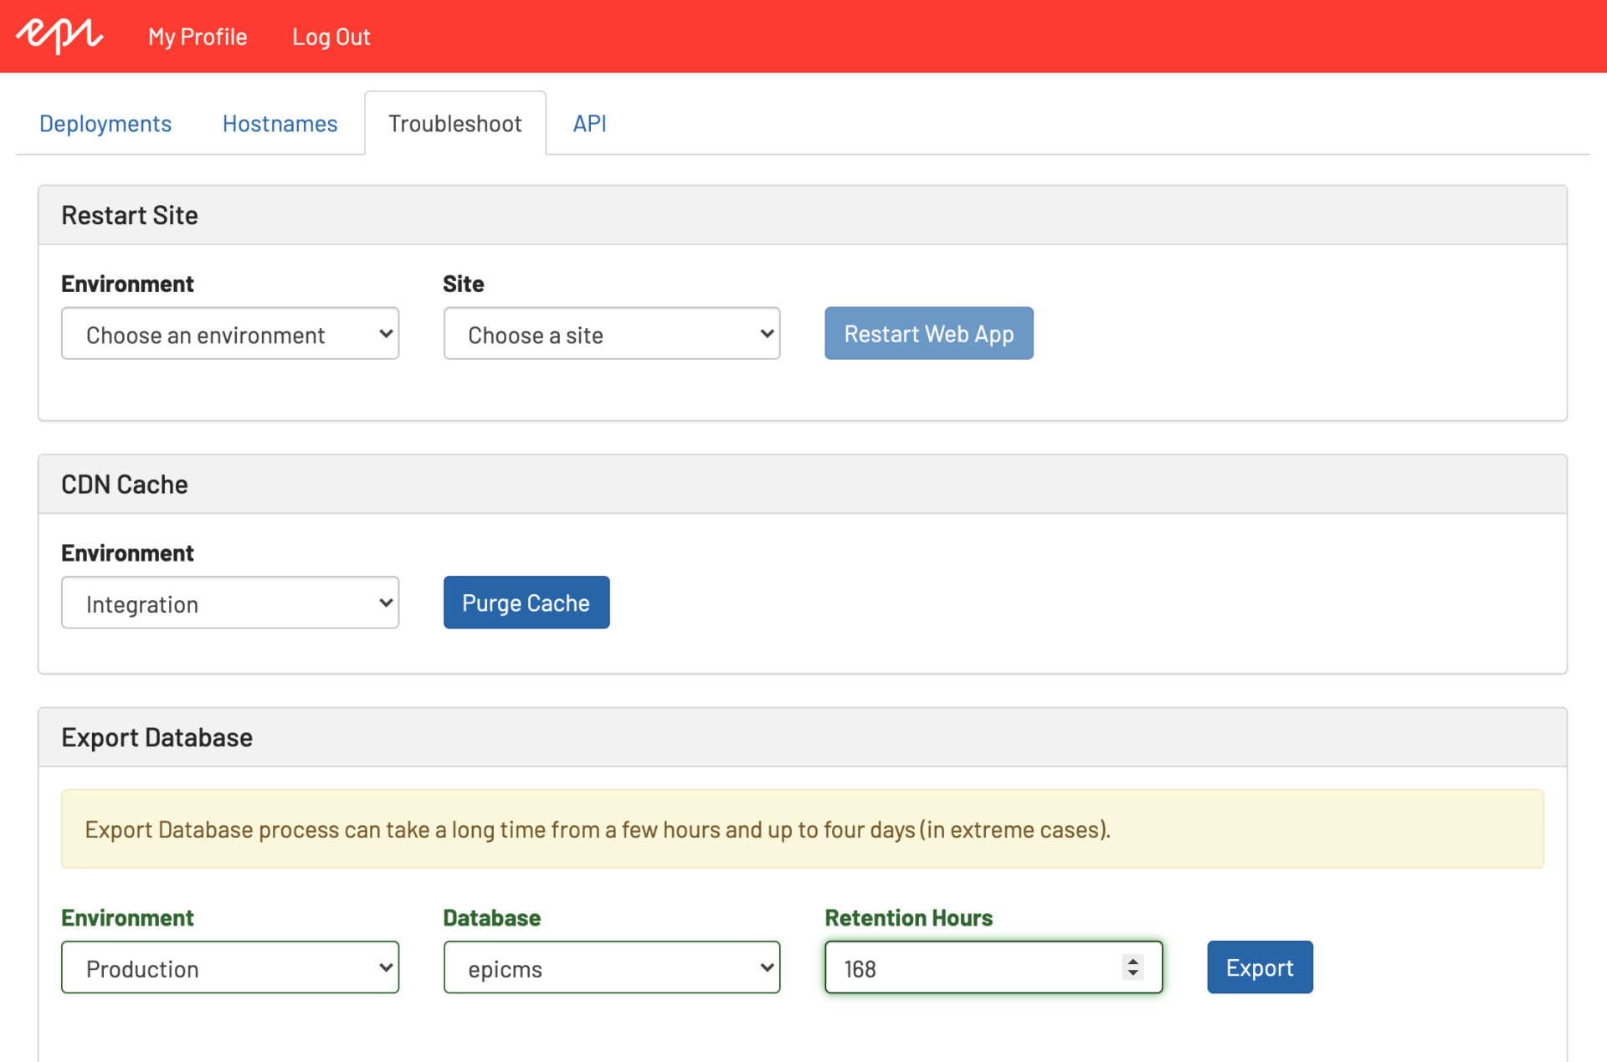Switch to the Deployments tab
The width and height of the screenshot is (1607, 1062).
click(x=105, y=123)
